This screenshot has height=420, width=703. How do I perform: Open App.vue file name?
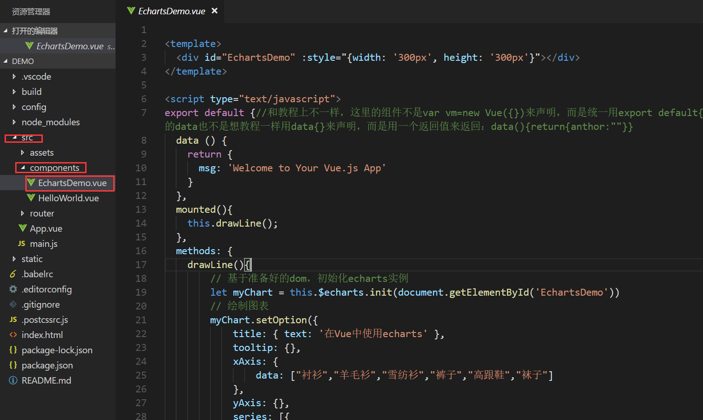click(x=46, y=228)
